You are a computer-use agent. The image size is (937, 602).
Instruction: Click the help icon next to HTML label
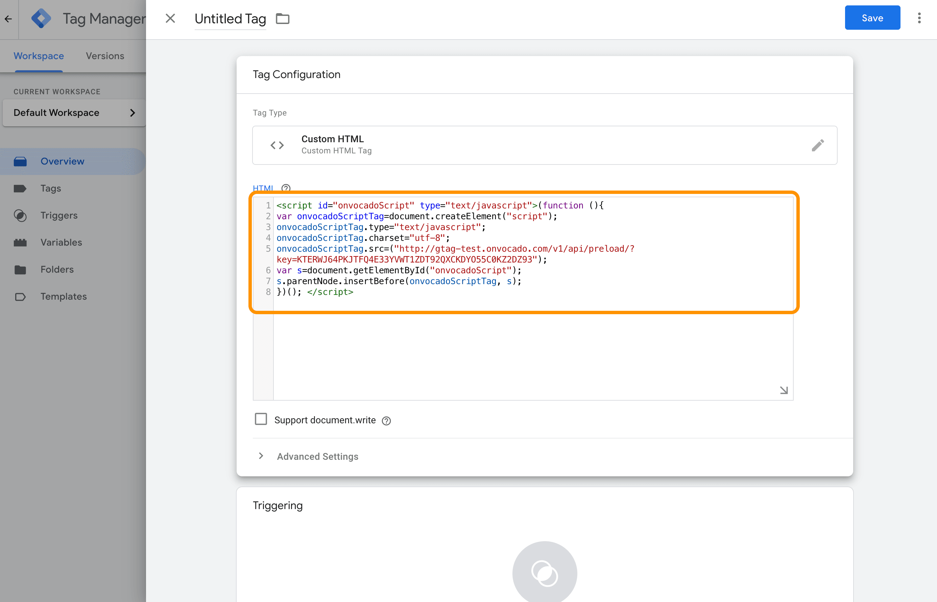pos(286,188)
